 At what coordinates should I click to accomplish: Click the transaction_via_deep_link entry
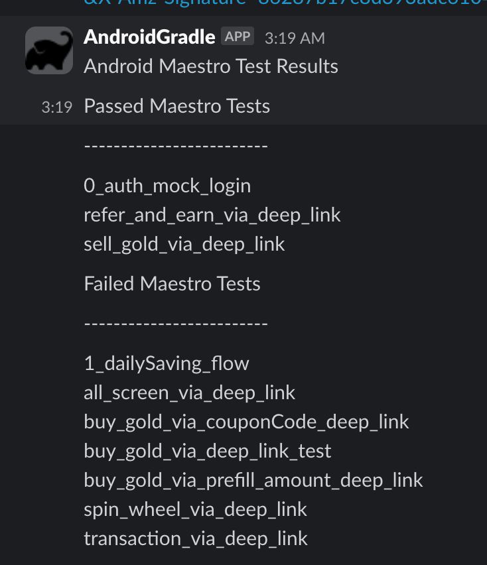pyautogui.click(x=196, y=538)
